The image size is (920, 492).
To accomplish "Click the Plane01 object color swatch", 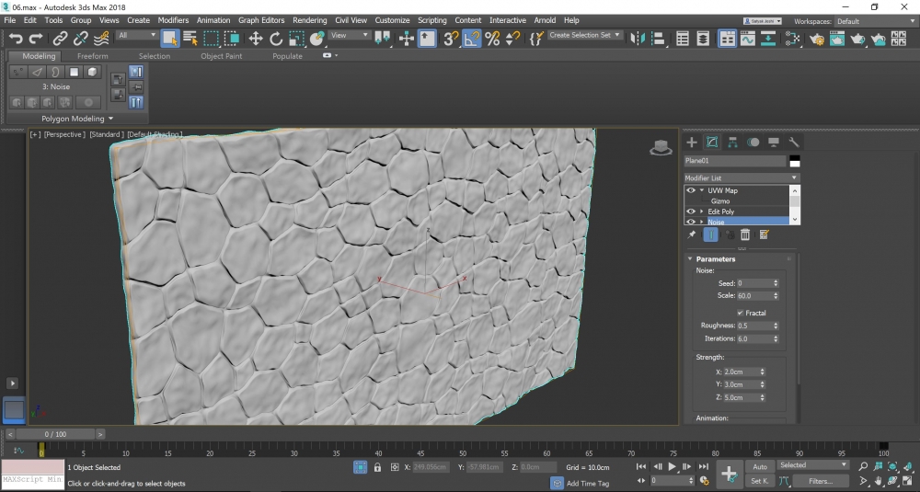I will [x=794, y=161].
